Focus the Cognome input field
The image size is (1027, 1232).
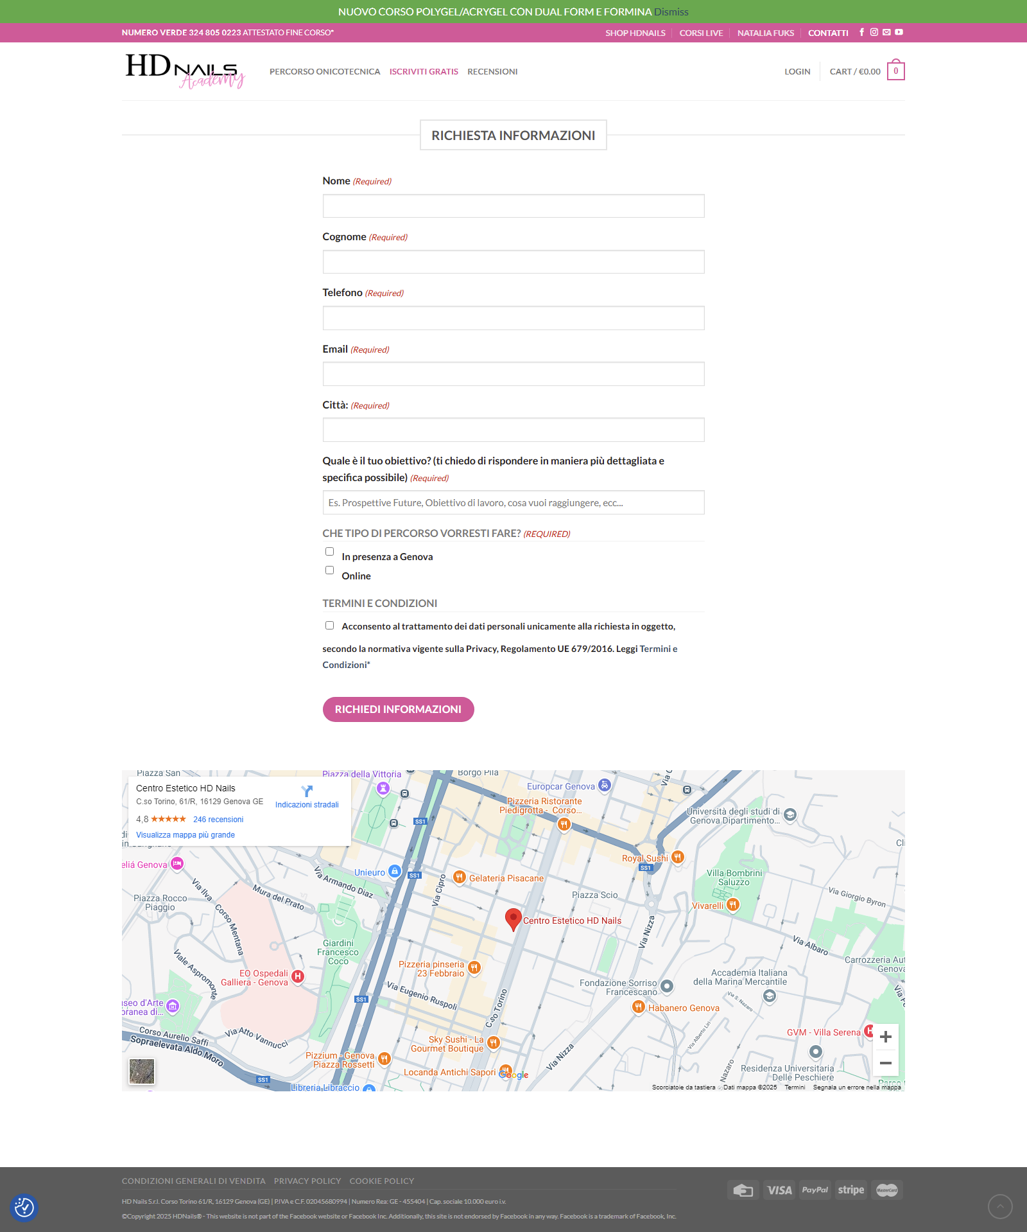pyautogui.click(x=513, y=262)
